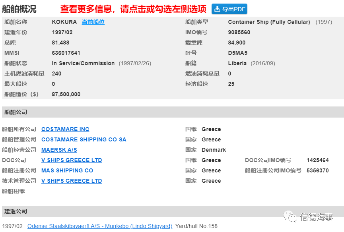This screenshot has height=232, width=344.
Task: Select the DOC company IMO number 1425464
Action: 318,160
